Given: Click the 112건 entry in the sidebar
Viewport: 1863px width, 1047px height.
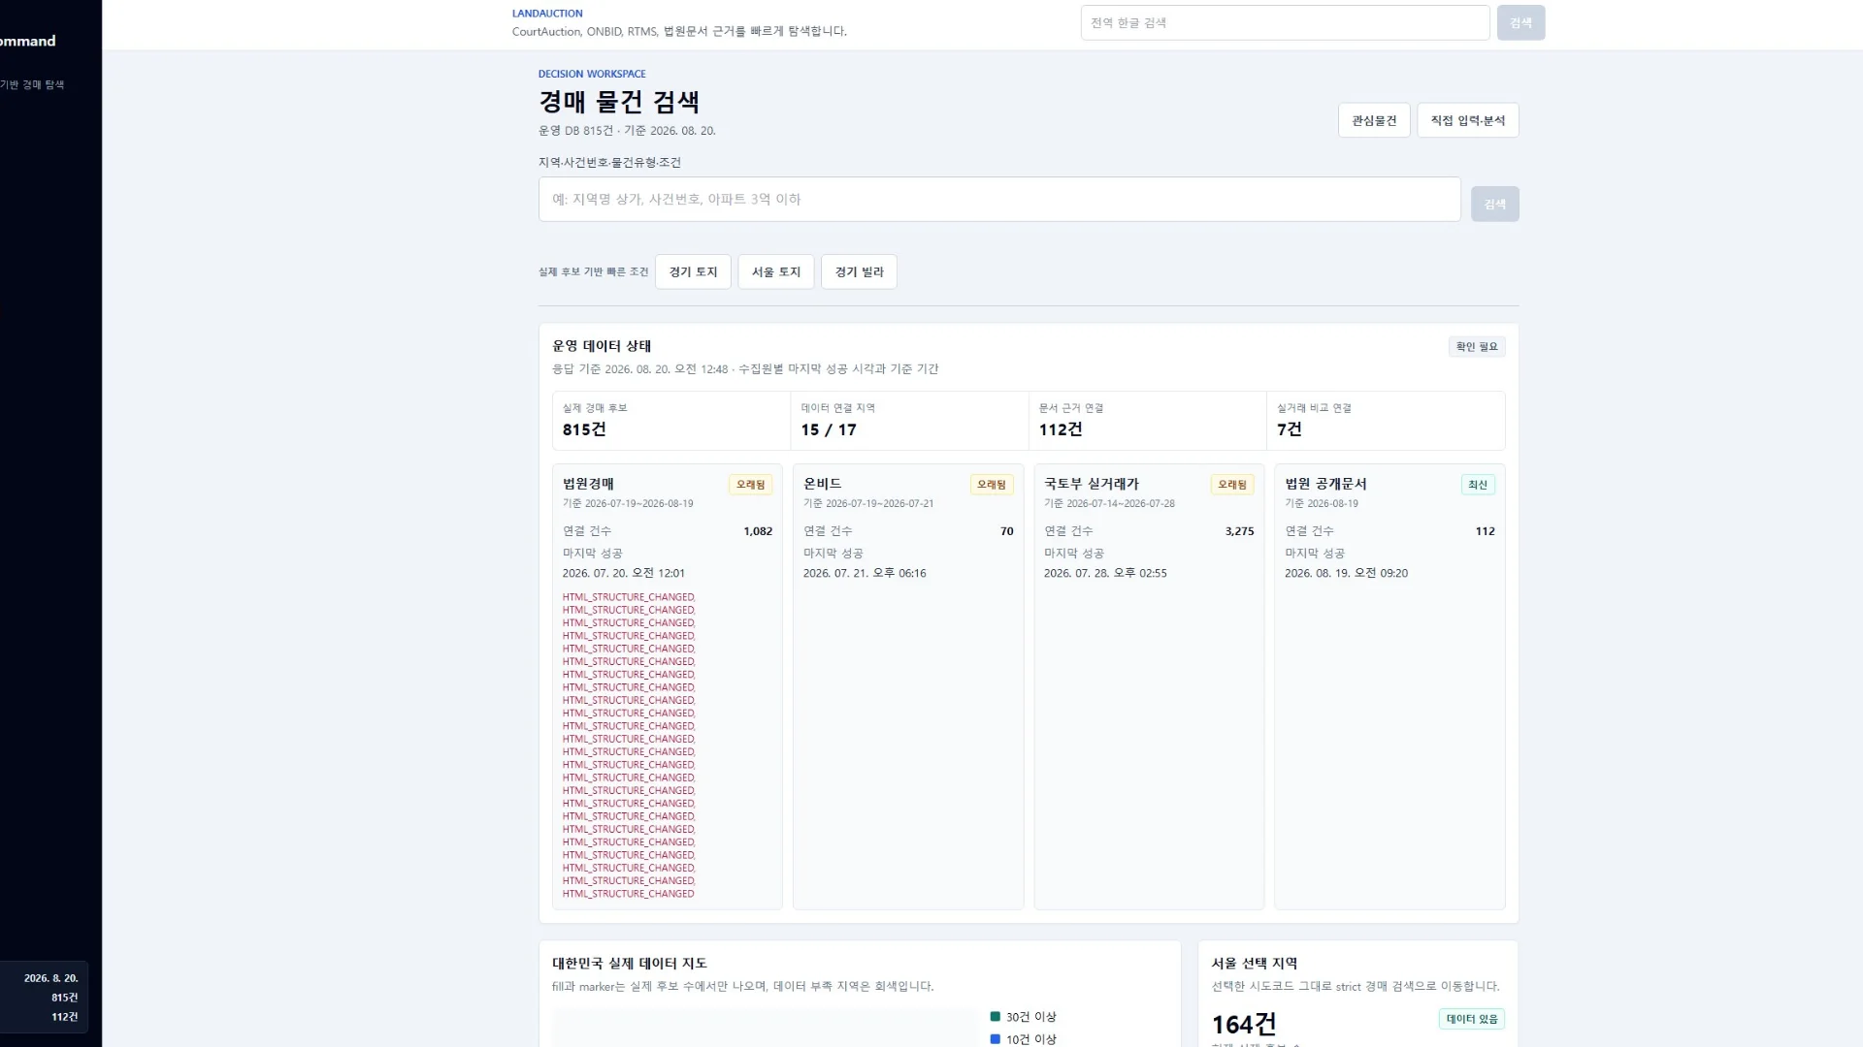Looking at the screenshot, I should [x=64, y=1016].
